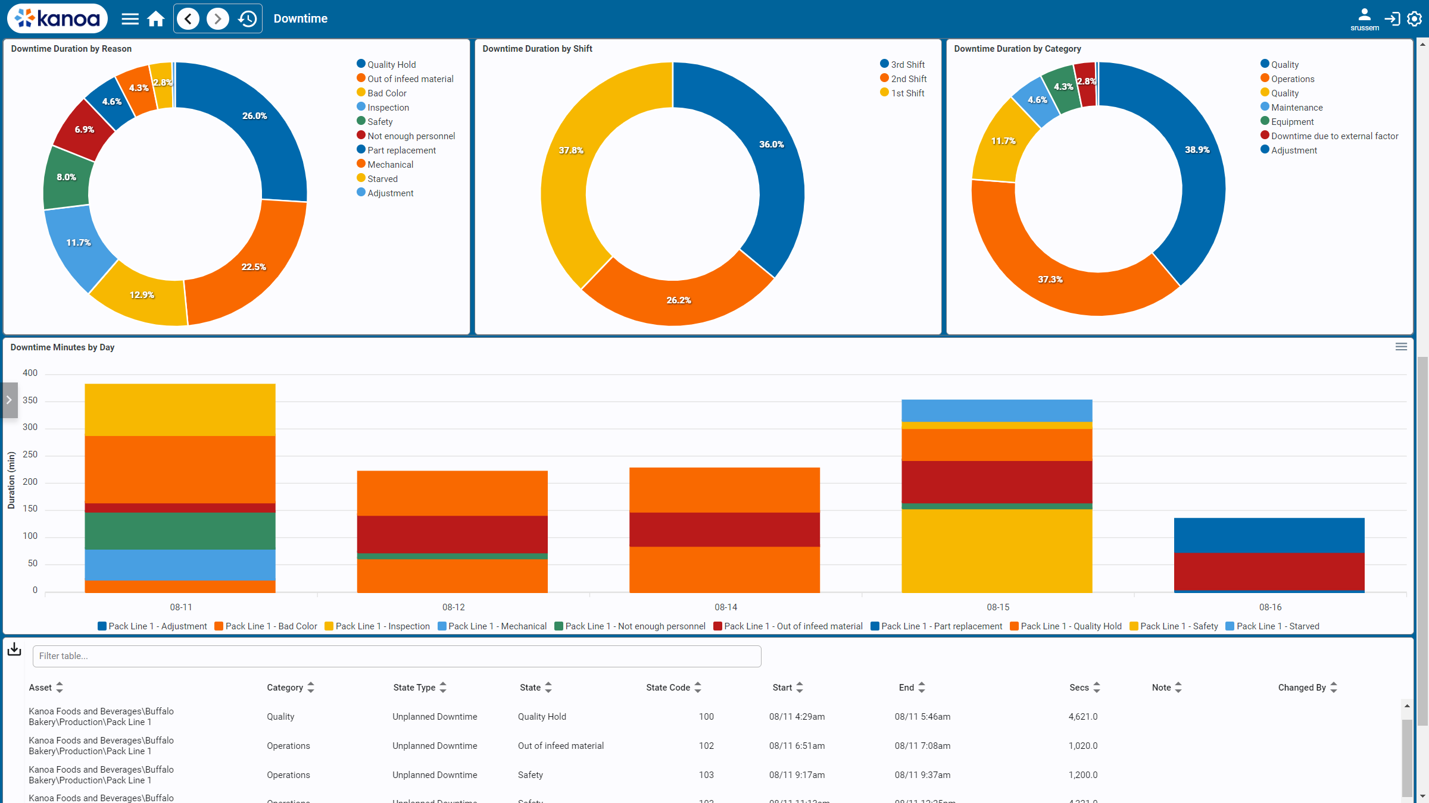Download the table data via export icon
The width and height of the screenshot is (1429, 803).
(14, 650)
